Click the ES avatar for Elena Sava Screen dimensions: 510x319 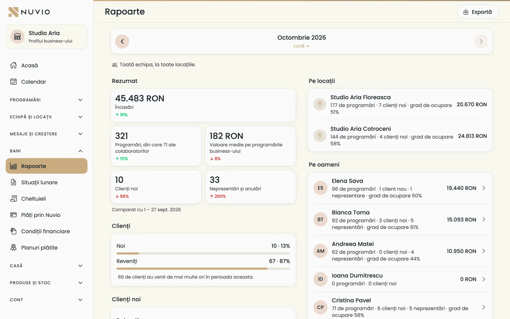320,188
